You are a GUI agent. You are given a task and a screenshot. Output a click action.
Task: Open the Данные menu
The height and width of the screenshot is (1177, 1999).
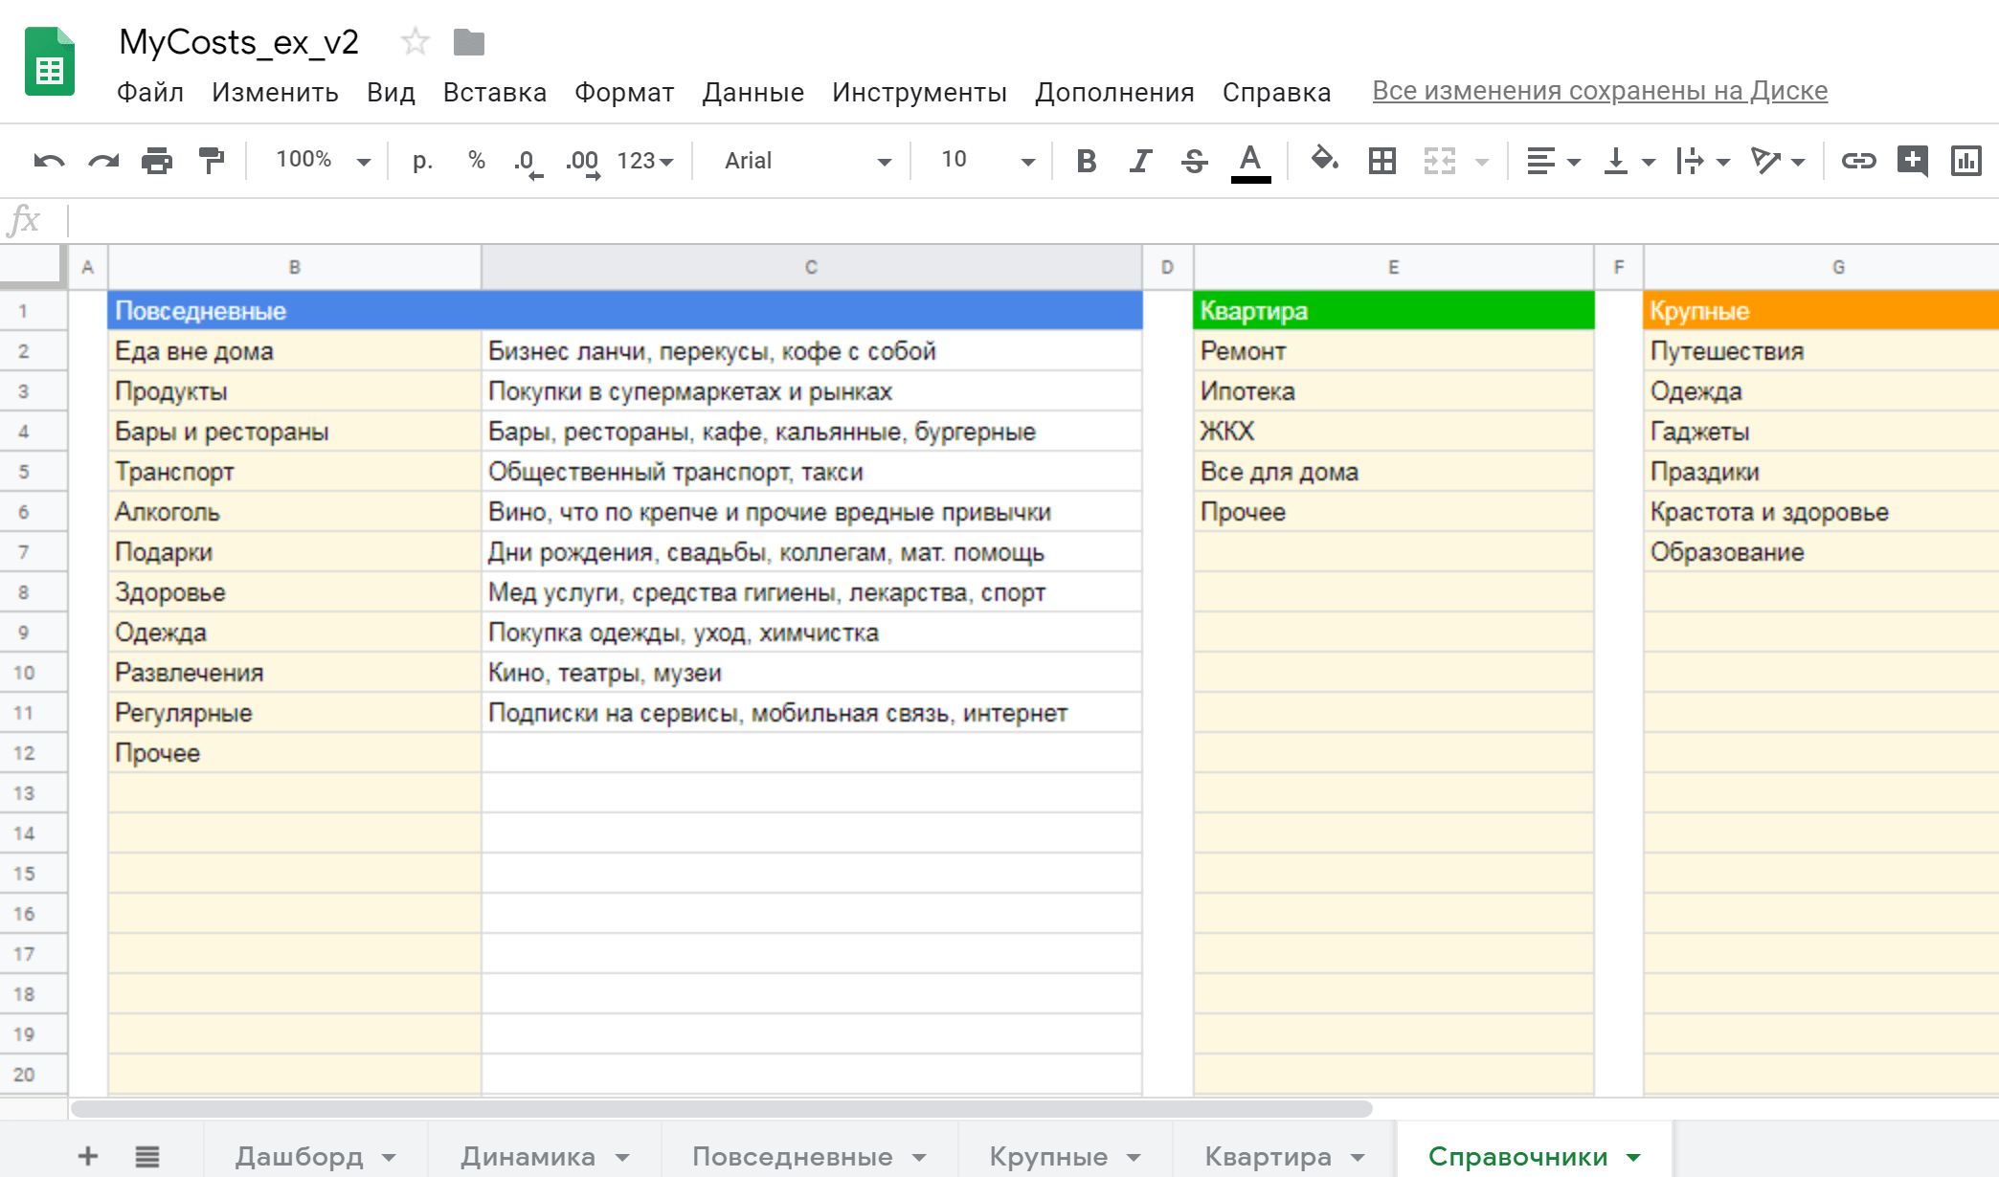click(x=753, y=92)
